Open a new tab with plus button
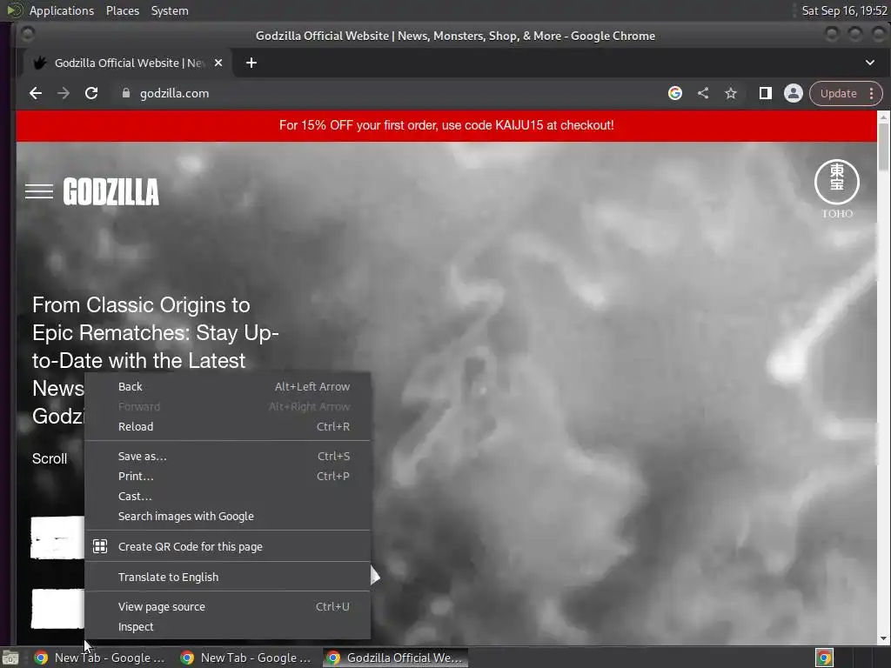891x668 pixels. point(251,63)
